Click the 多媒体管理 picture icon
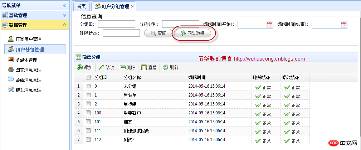The height and width of the screenshot is (150, 361). coord(11,60)
